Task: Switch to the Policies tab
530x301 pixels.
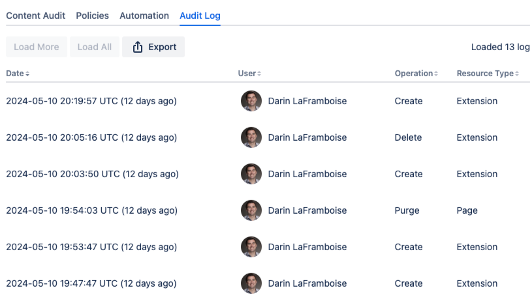Action: [92, 16]
